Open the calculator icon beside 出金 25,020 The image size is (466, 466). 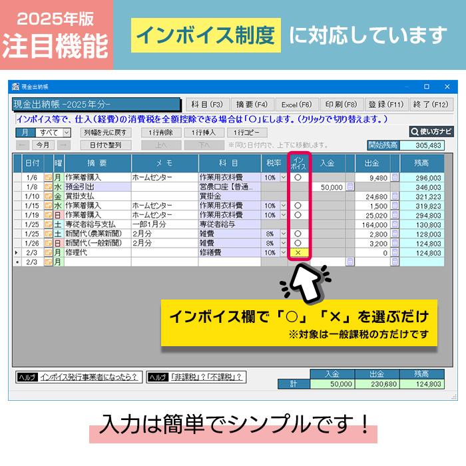[395, 215]
